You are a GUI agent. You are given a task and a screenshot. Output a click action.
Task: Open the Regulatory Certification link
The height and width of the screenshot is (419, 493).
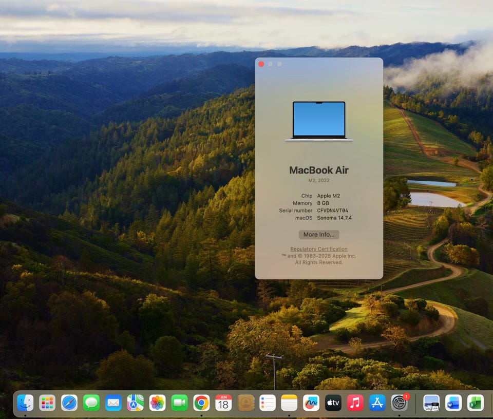(319, 249)
